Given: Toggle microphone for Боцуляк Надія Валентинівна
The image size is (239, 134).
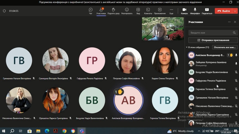Looking at the screenshot, I should point(236,72).
